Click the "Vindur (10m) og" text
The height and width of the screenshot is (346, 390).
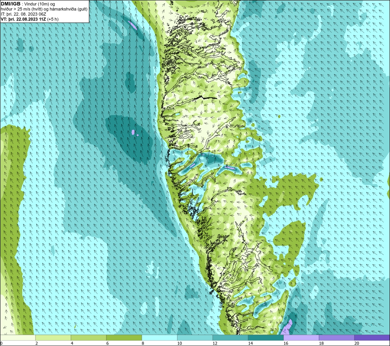[x=39, y=4]
